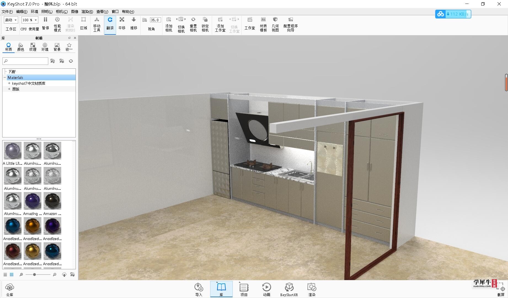Refresh the material library
This screenshot has height=298, width=508.
pyautogui.click(x=71, y=61)
